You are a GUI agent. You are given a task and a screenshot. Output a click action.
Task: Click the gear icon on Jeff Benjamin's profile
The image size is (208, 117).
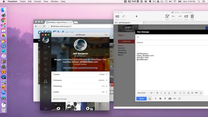point(62,45)
